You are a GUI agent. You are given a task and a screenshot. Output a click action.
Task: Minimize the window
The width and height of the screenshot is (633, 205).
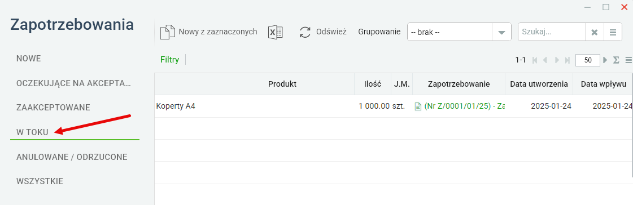pos(587,7)
